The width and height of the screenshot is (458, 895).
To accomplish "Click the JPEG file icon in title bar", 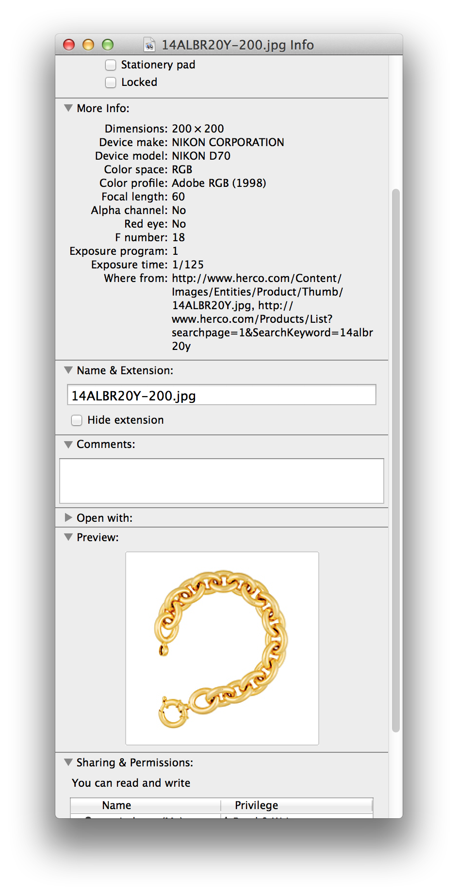I will (x=149, y=45).
